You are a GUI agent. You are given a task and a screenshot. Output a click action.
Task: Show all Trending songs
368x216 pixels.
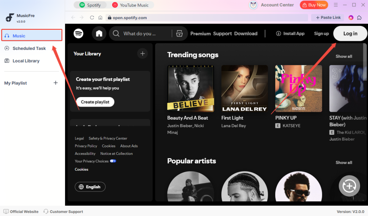click(x=344, y=56)
